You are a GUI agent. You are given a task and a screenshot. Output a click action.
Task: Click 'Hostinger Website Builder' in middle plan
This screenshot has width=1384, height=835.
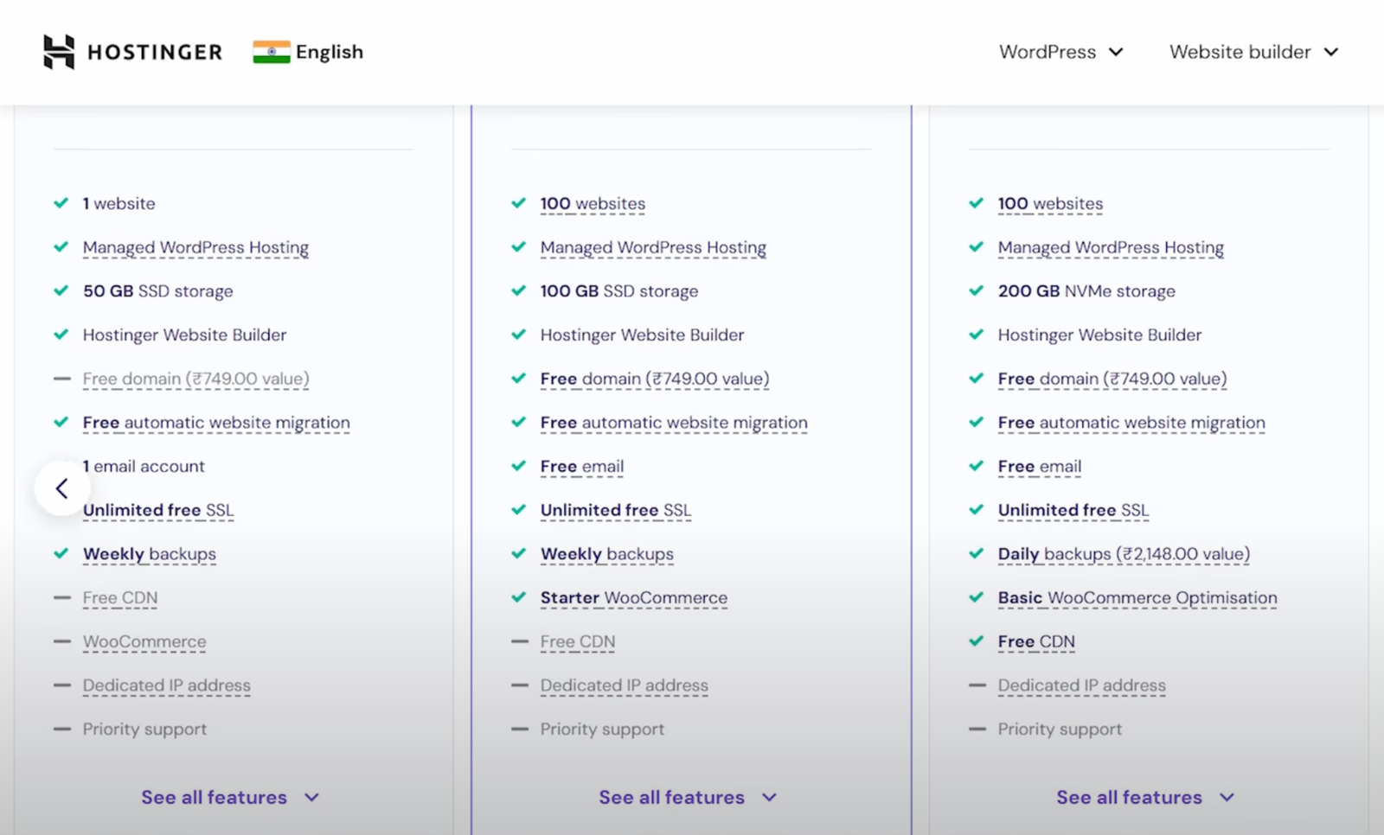coord(642,335)
